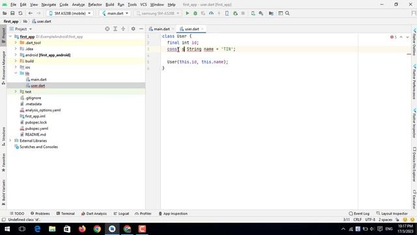Open the App Inspection tool window
The image size is (417, 235).
click(173, 213)
